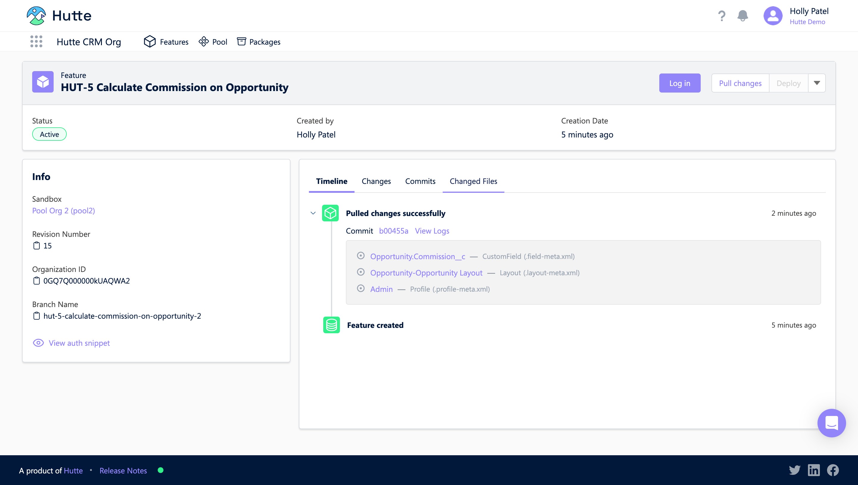
Task: Show the auth snippet via eye icon
Action: pos(38,343)
